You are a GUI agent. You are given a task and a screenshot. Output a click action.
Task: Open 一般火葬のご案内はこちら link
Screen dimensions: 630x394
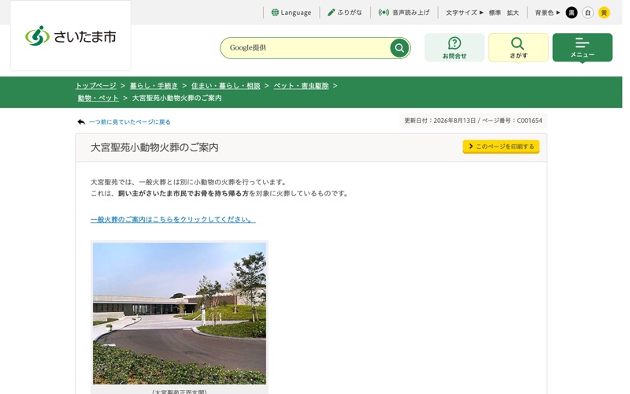(x=172, y=219)
